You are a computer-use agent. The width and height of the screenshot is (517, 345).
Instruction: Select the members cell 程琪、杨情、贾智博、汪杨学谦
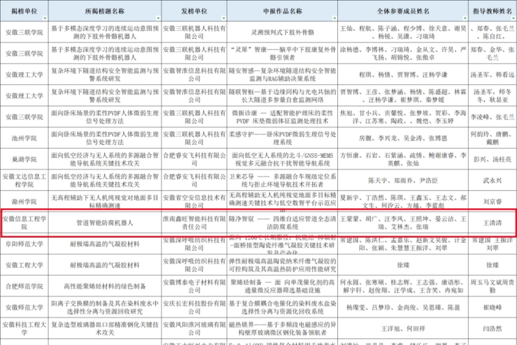[403, 74]
